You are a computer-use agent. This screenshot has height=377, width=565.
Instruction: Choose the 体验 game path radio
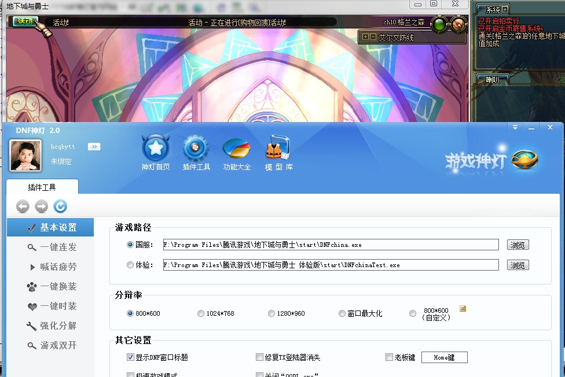point(130,265)
